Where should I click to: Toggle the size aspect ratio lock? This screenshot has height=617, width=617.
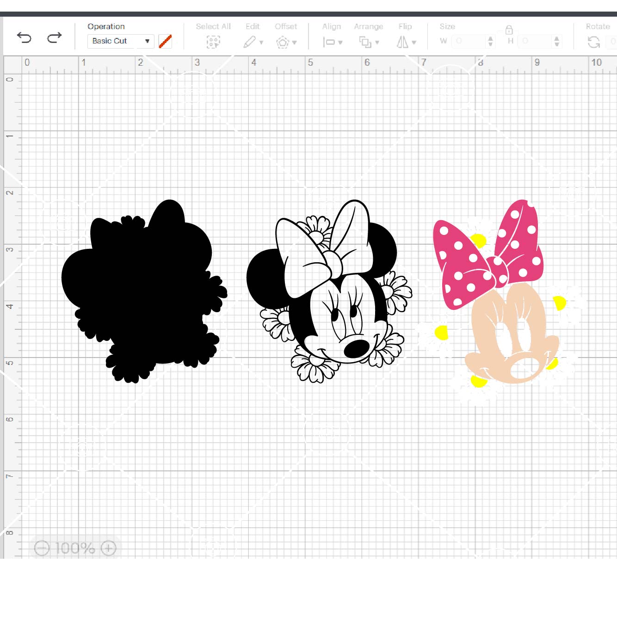[509, 30]
